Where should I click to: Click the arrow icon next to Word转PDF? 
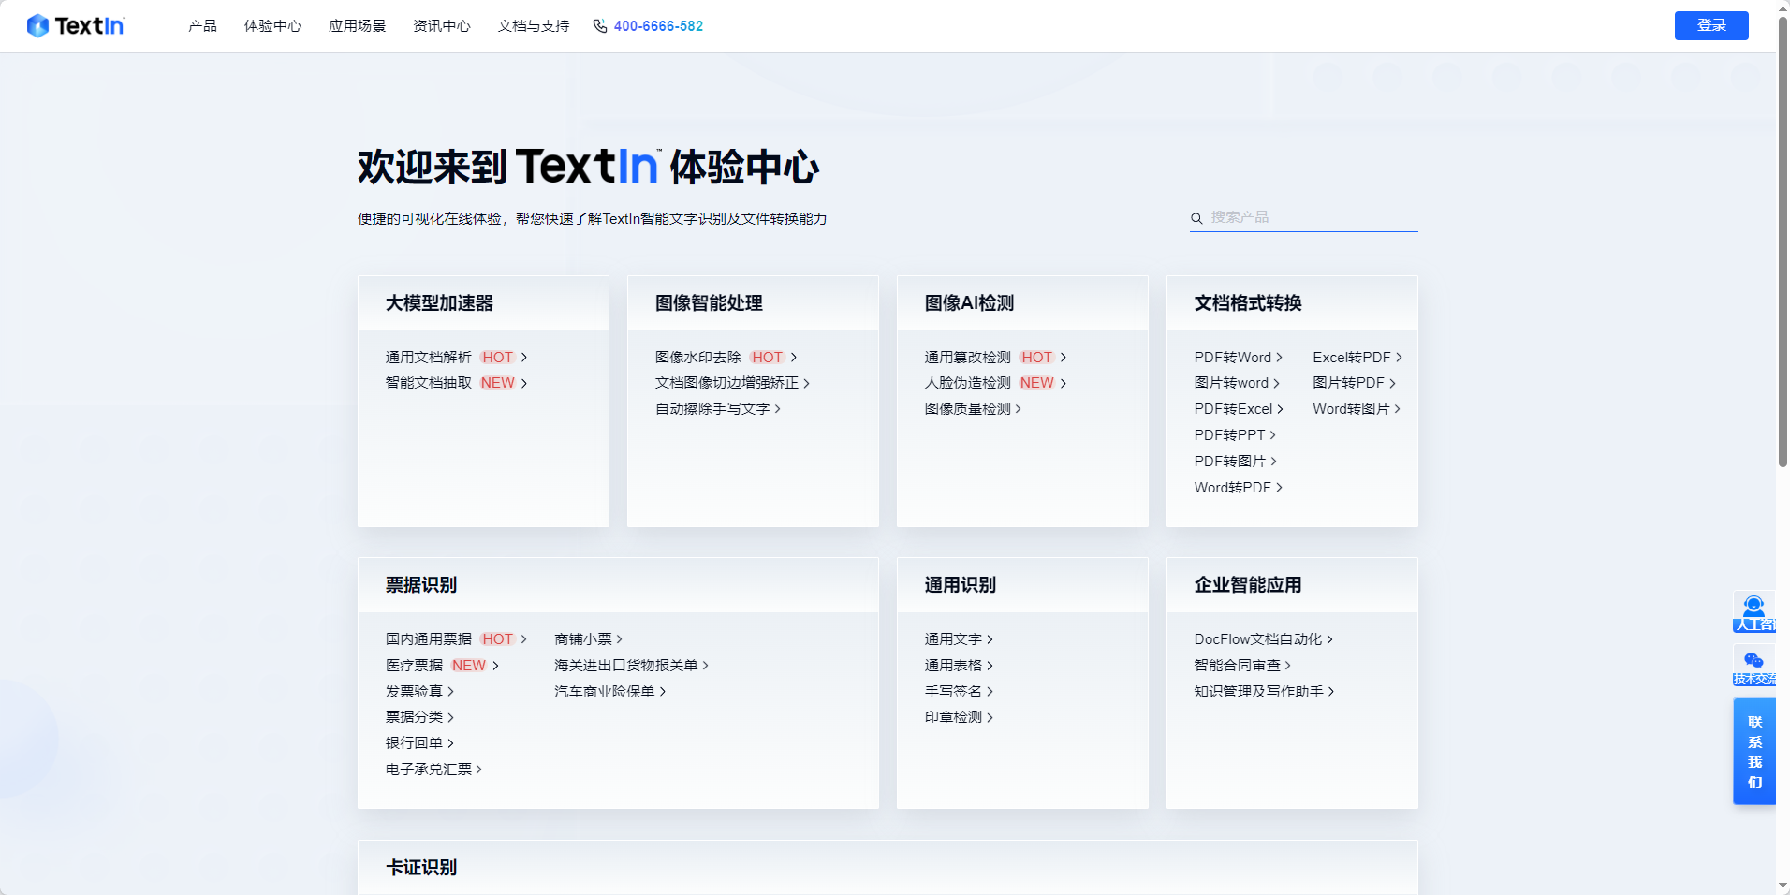(x=1279, y=487)
